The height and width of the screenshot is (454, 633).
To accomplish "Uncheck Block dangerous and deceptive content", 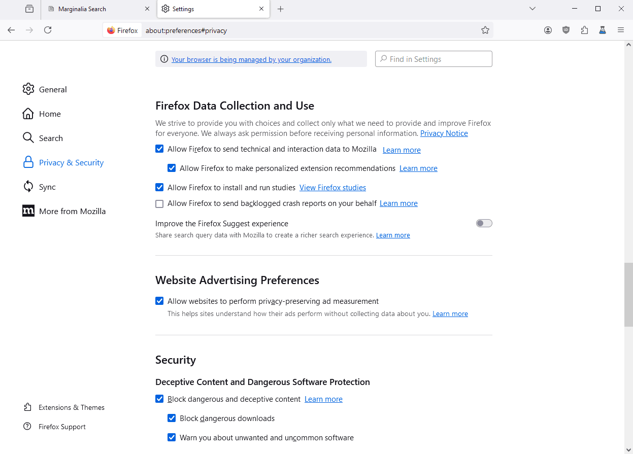I will [x=159, y=399].
